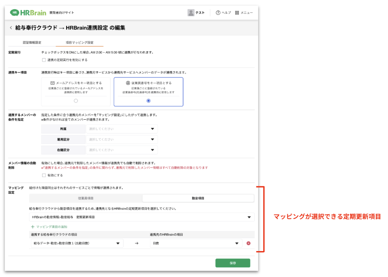Switch to the 従業員項目 mapping tab
This screenshot has height=277, width=388.
[86, 198]
